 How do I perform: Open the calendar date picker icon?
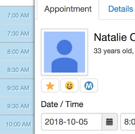pos(110,122)
